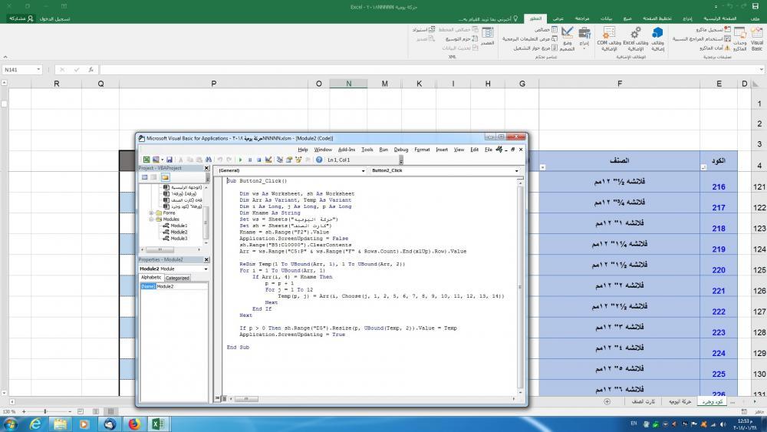Switch to Categorized tab in Properties panel
This screenshot has height=432, width=767.
(x=177, y=278)
